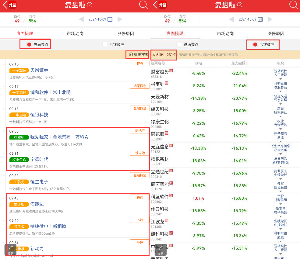
Task: Open the 润和软件 stock link
Action: click(39, 92)
